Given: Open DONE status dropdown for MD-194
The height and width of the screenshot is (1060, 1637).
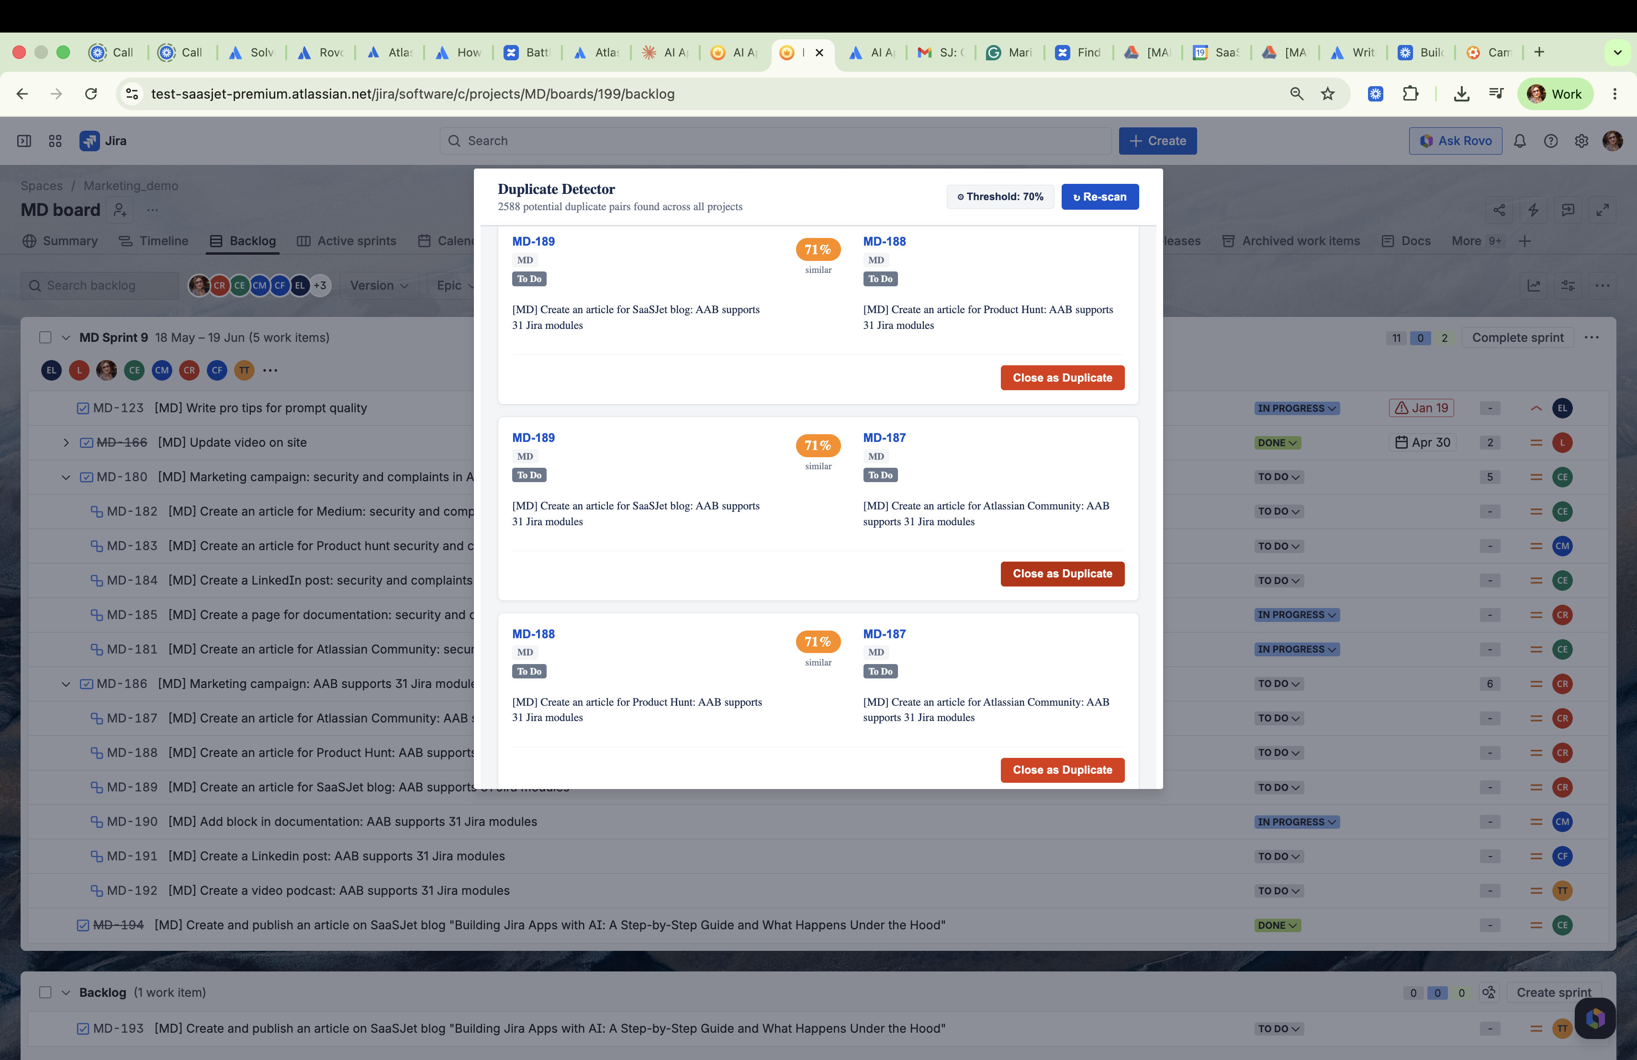Looking at the screenshot, I should pyautogui.click(x=1277, y=925).
